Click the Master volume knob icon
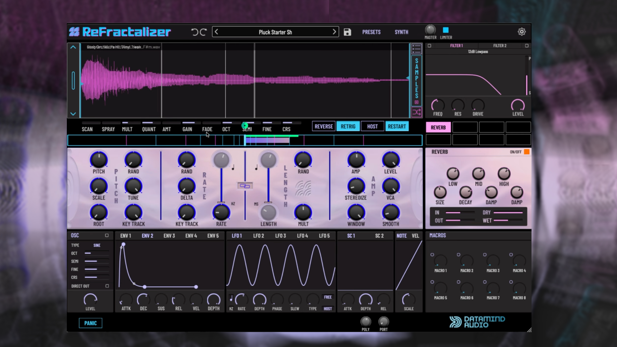 430,30
